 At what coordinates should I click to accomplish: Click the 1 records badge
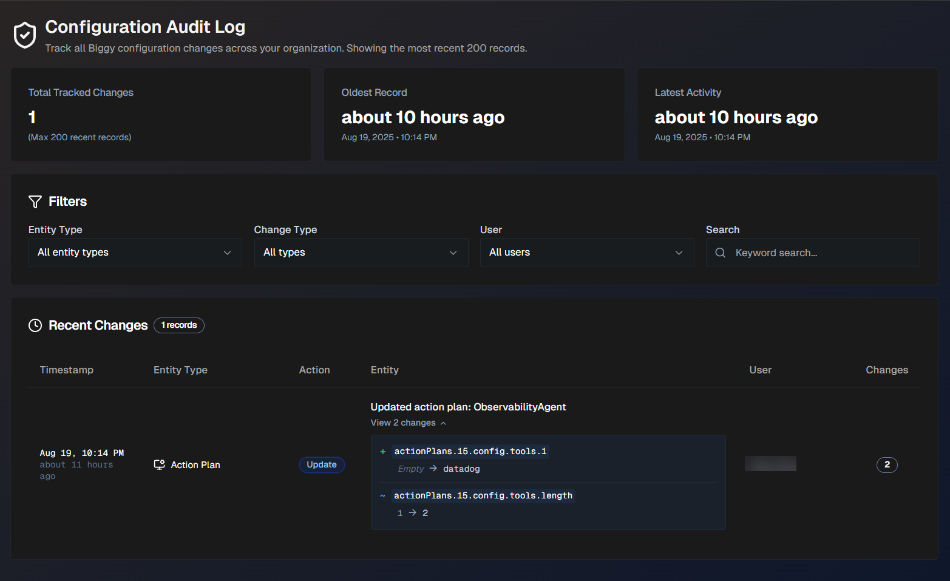[x=179, y=325]
